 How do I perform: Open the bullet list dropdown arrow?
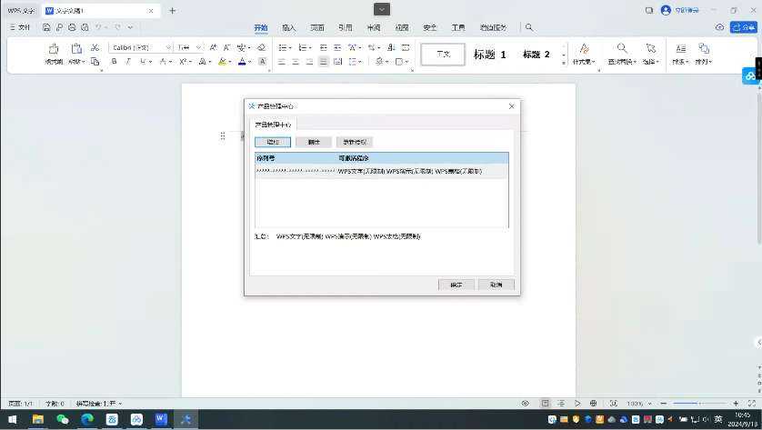click(290, 47)
